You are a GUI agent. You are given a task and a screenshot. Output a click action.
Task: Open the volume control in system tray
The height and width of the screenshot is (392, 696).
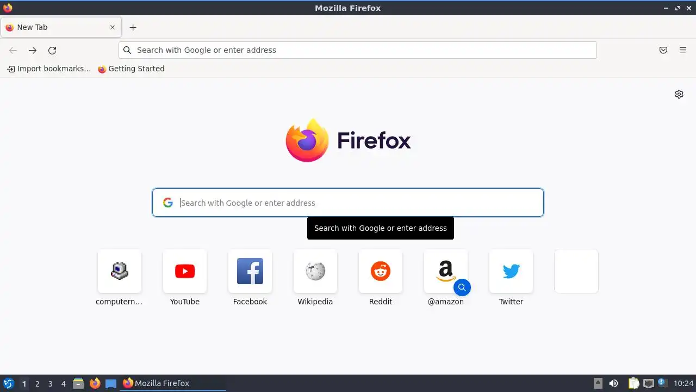click(x=613, y=383)
